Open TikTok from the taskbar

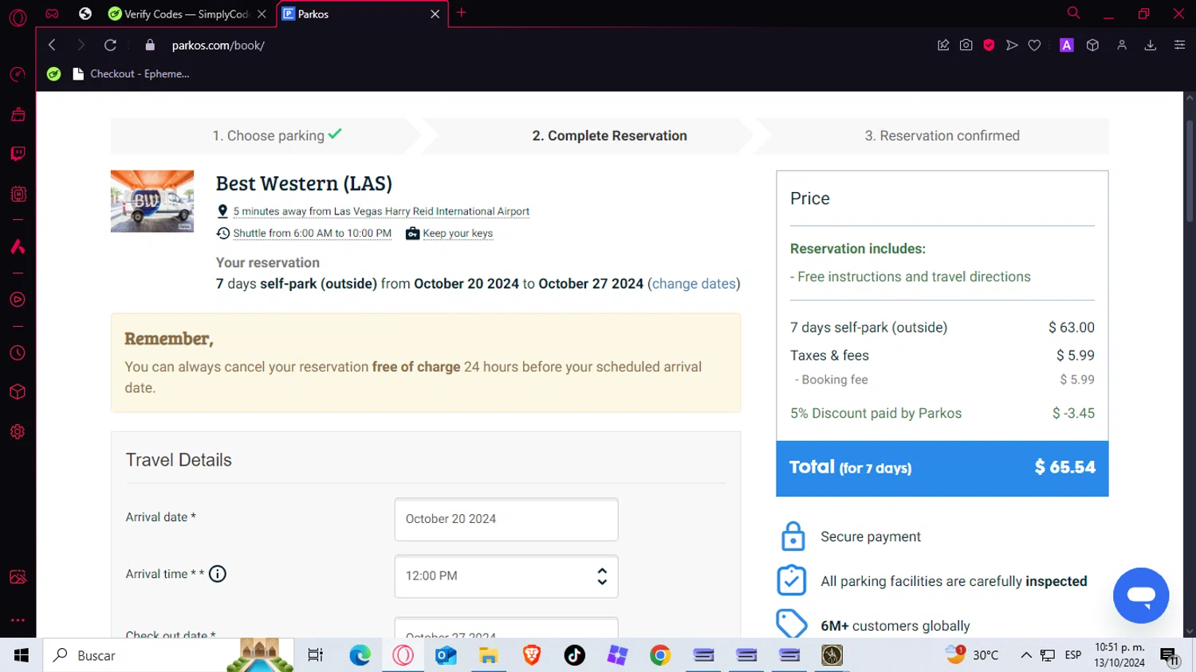click(x=574, y=655)
